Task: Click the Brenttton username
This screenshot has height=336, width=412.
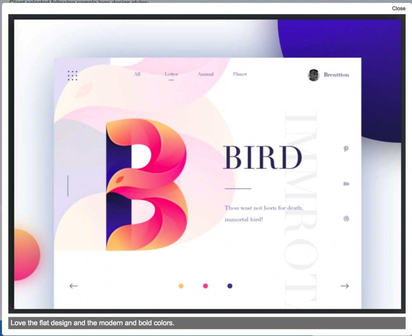Action: [x=336, y=75]
